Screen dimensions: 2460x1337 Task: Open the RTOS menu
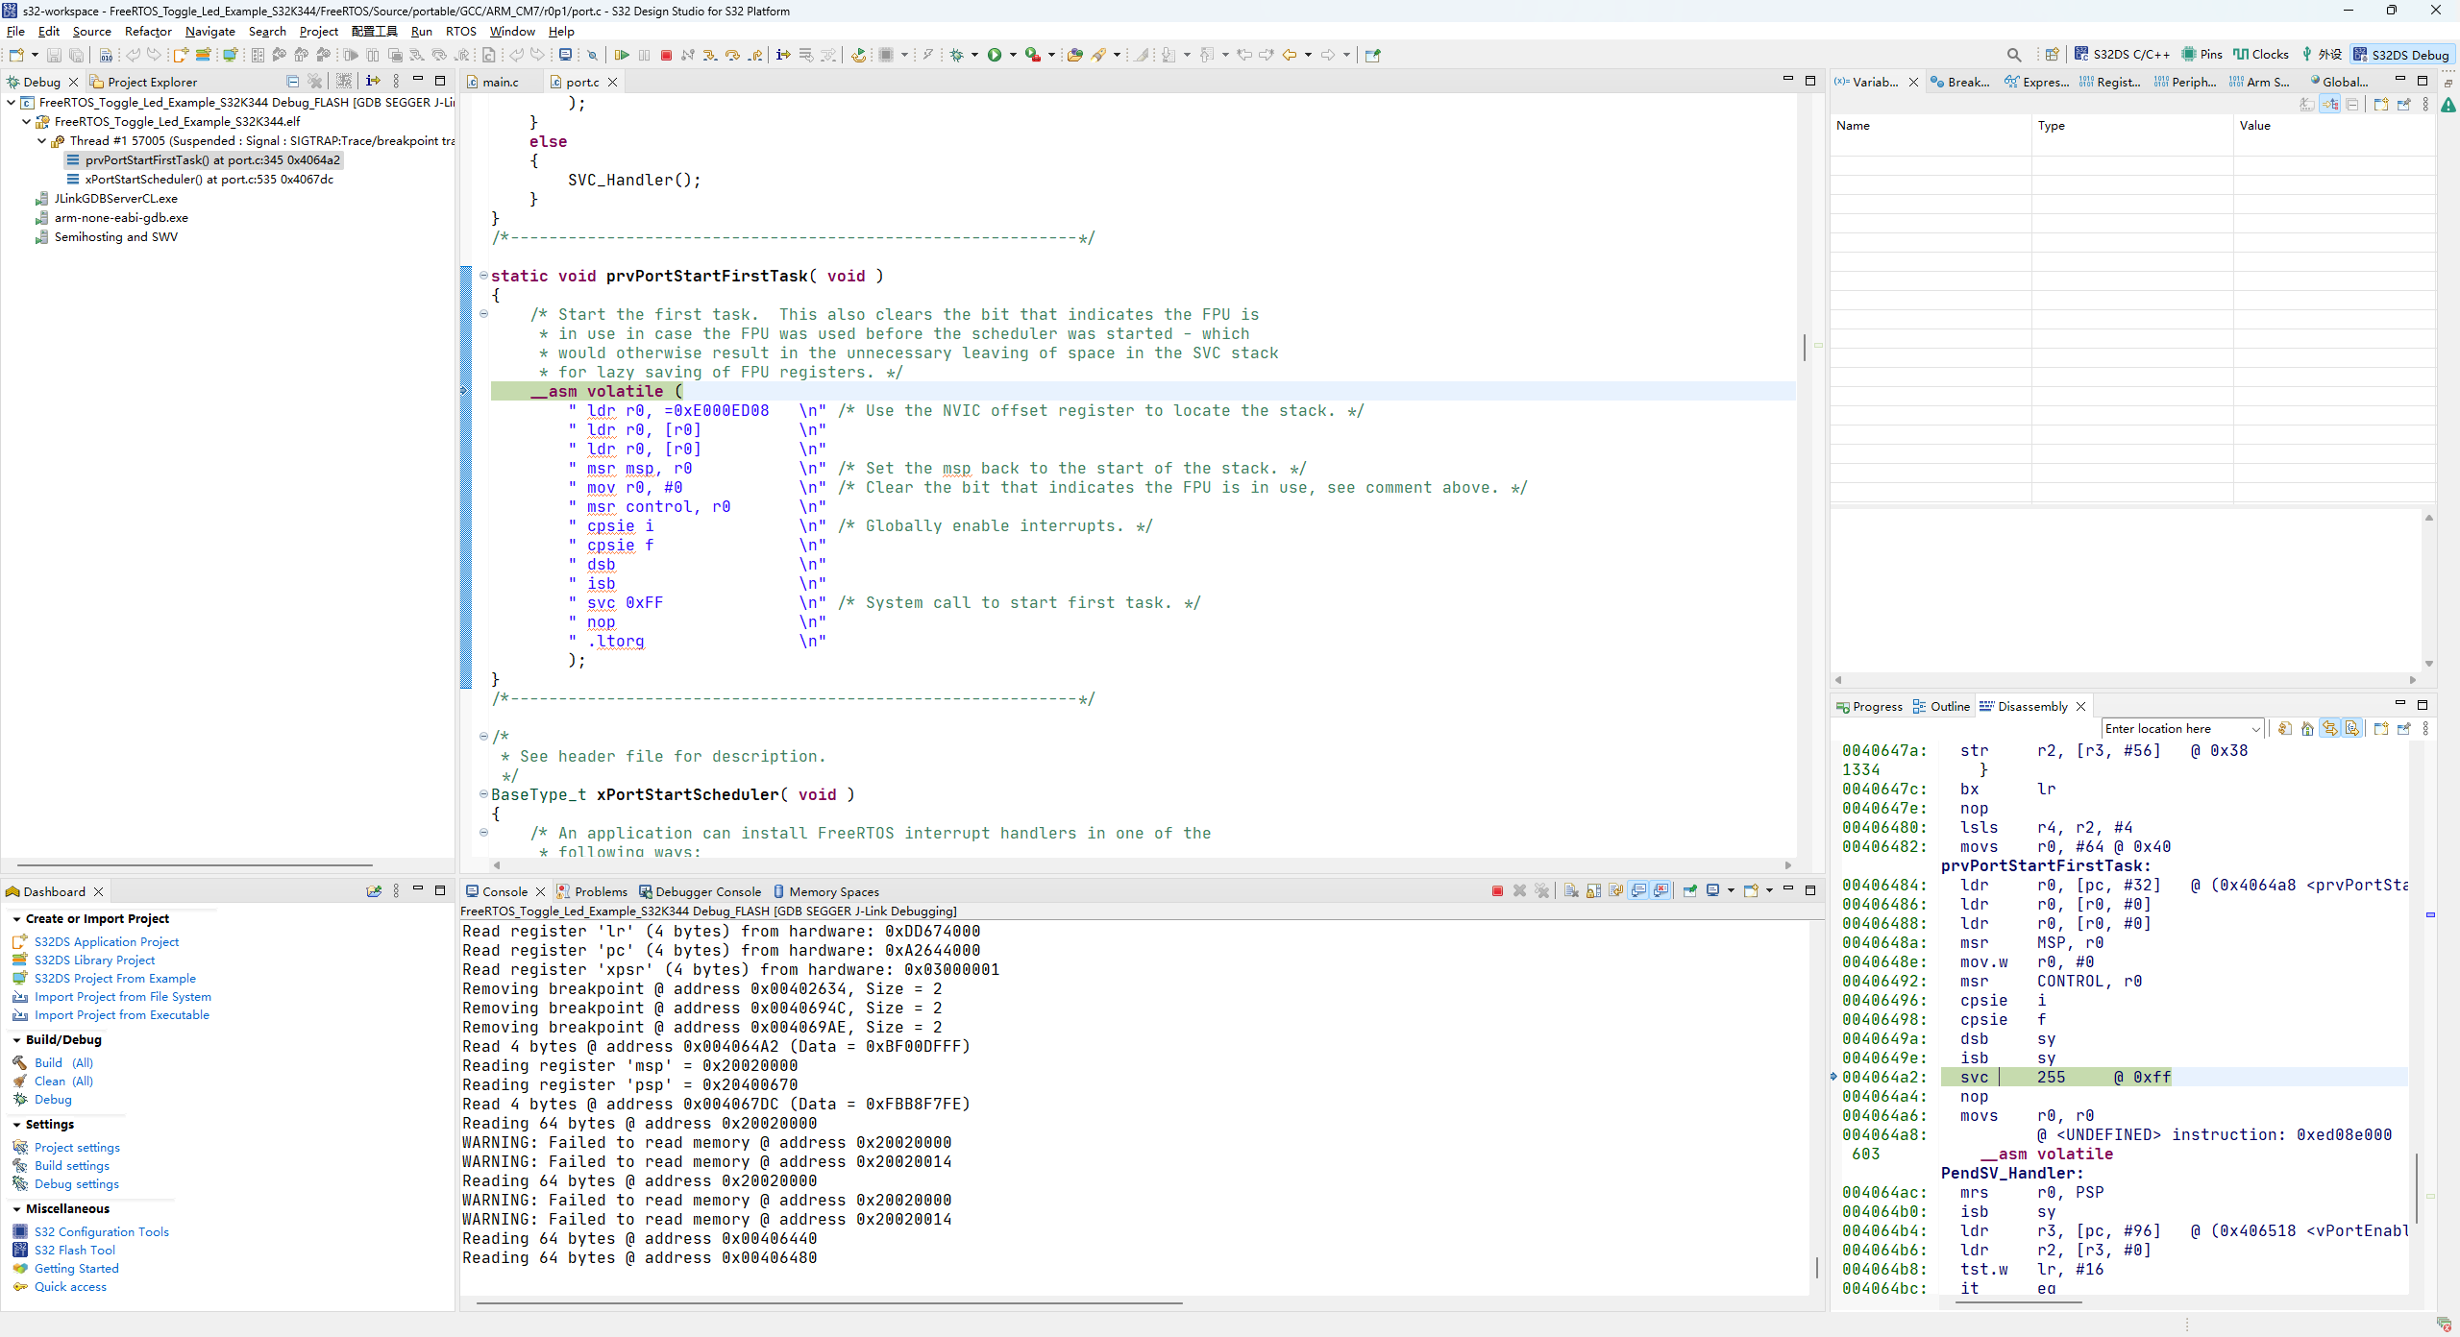460,31
